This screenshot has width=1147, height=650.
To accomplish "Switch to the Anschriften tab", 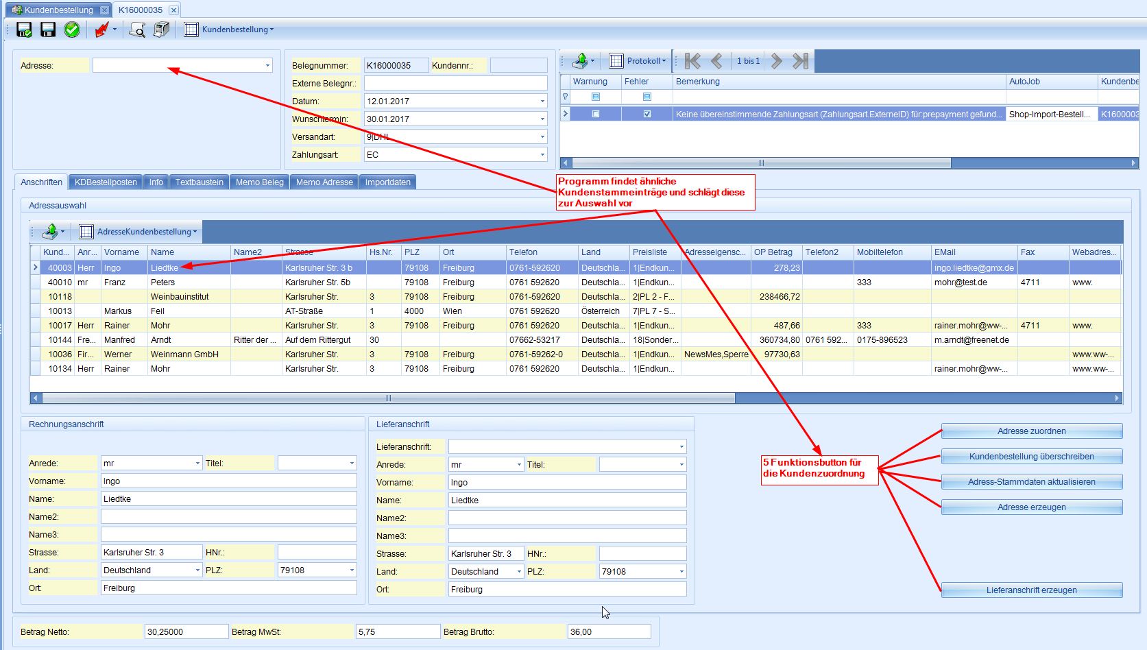I will (x=41, y=182).
